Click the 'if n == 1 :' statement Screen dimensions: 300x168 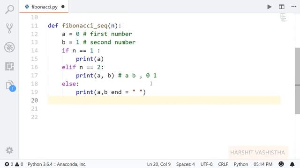(x=81, y=51)
